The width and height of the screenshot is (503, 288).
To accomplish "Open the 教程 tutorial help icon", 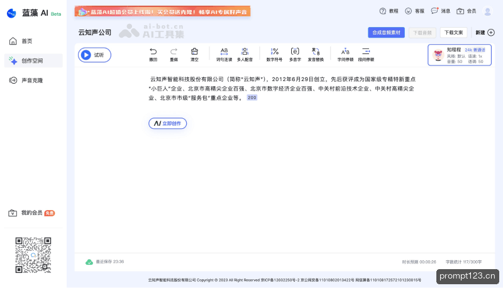I will point(389,11).
